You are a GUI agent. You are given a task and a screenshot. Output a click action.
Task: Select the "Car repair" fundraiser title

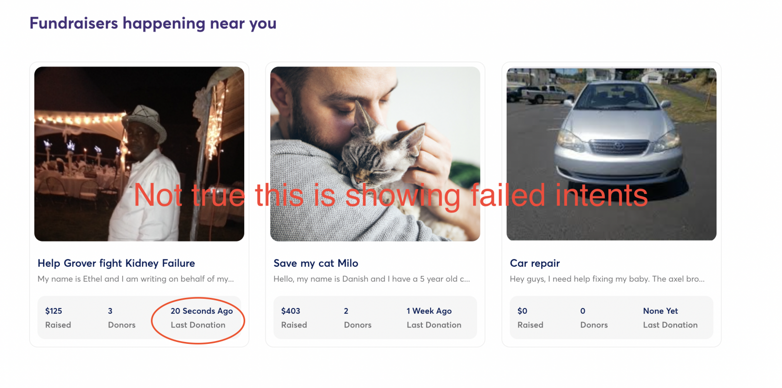(534, 263)
